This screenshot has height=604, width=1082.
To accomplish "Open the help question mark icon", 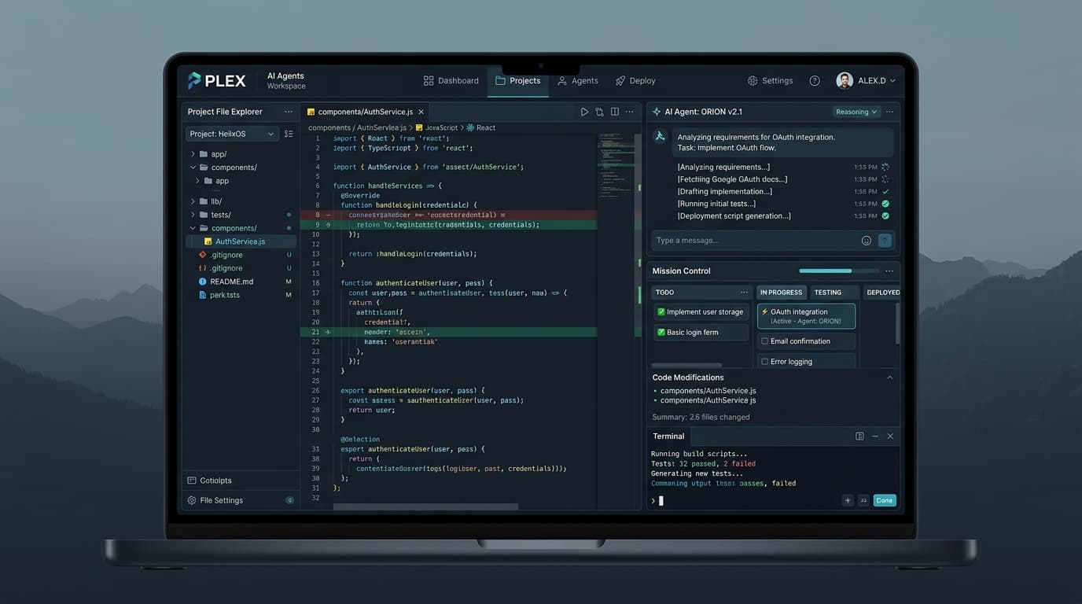I will 815,81.
